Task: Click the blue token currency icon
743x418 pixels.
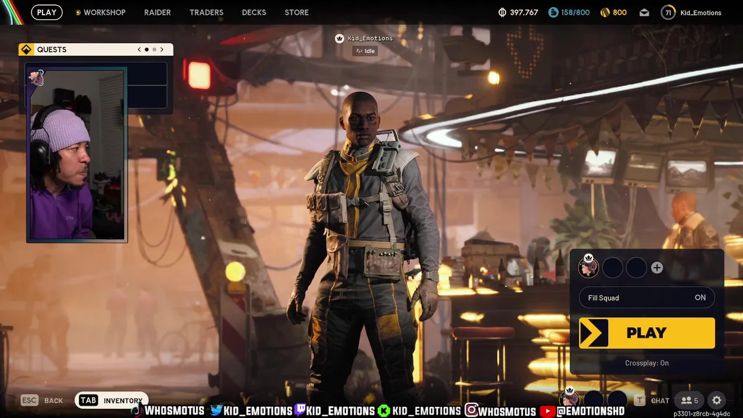Action: pyautogui.click(x=553, y=12)
